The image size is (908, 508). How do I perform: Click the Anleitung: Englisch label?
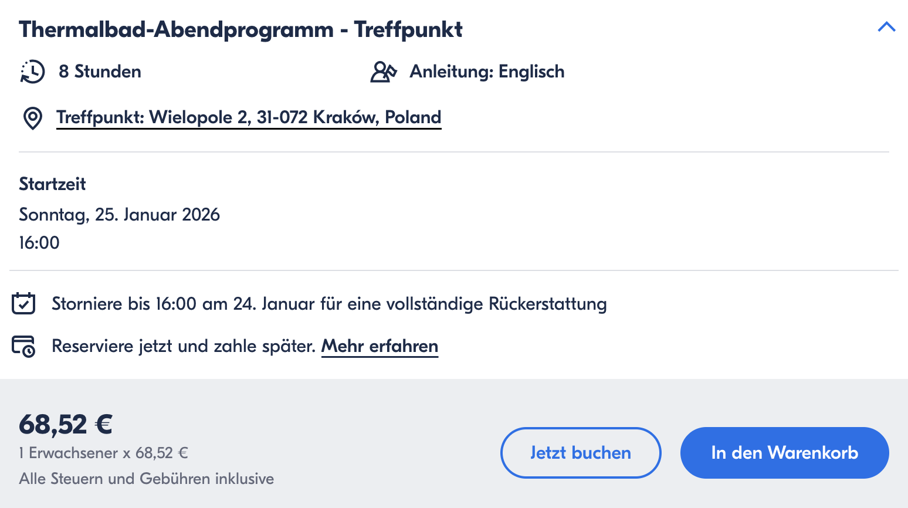[487, 72]
